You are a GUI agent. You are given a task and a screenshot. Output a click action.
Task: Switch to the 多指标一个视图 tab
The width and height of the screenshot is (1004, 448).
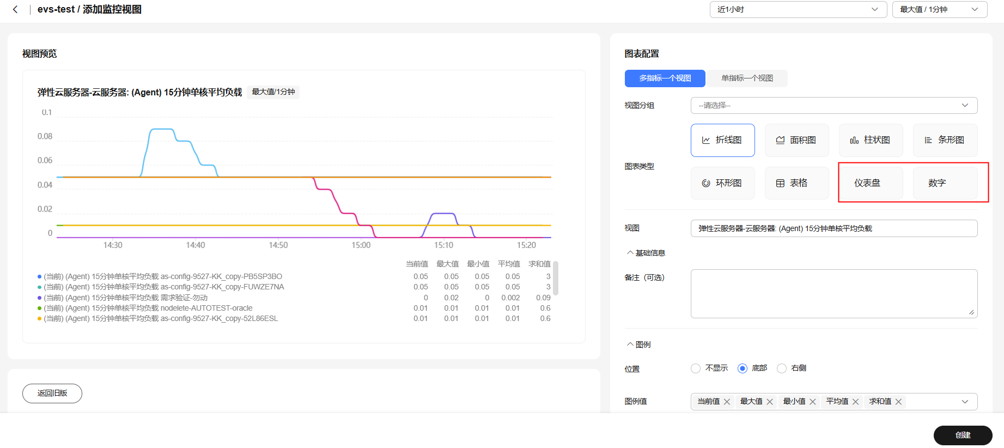(x=665, y=78)
